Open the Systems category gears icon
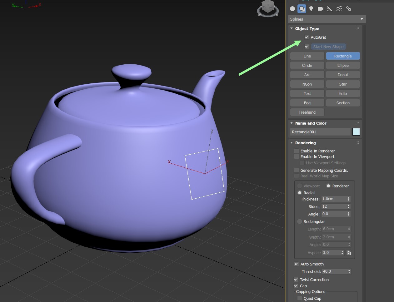 coord(349,9)
